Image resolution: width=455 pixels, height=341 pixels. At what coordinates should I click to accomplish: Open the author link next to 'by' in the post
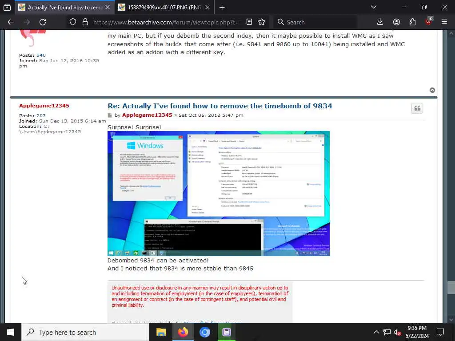[147, 115]
